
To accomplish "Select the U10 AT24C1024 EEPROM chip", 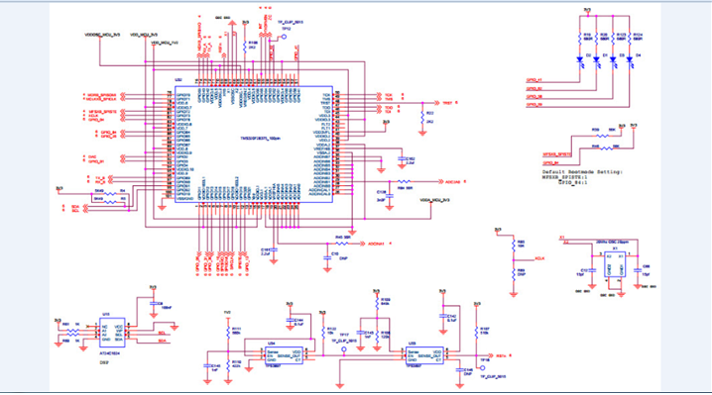I will click(112, 333).
